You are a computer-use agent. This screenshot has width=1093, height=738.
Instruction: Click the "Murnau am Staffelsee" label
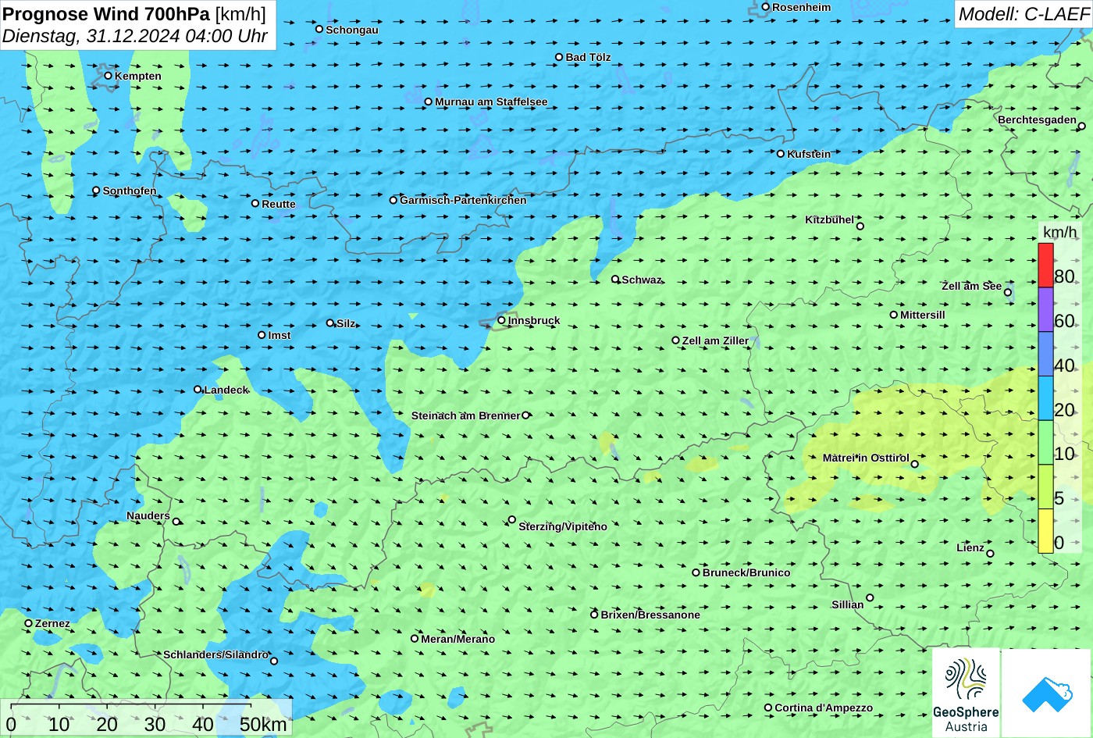[491, 102]
